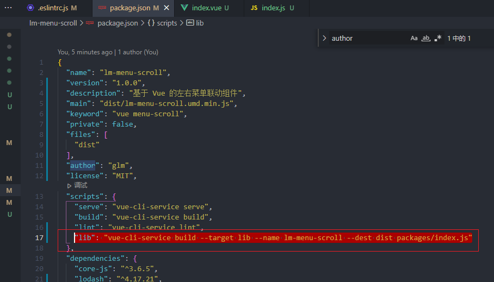Select package.json in the breadcrumb path
The width and height of the screenshot is (494, 282).
click(x=118, y=23)
